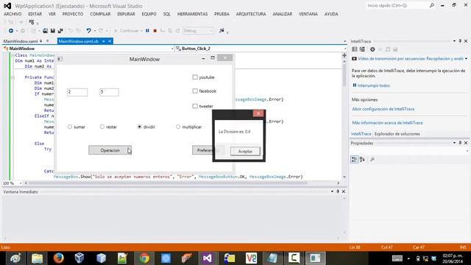Viewport: 471px width, 265px height.
Task: Switch to the MainWindow.xaml tab
Action: (x=21, y=41)
